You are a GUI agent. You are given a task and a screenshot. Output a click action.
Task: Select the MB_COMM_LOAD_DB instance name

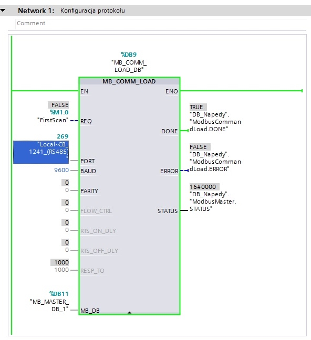(x=129, y=66)
